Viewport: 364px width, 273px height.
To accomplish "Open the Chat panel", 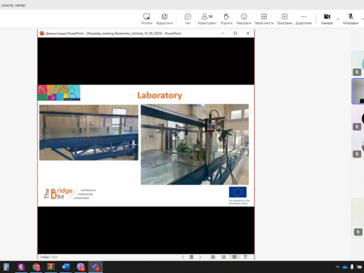I will (x=188, y=19).
